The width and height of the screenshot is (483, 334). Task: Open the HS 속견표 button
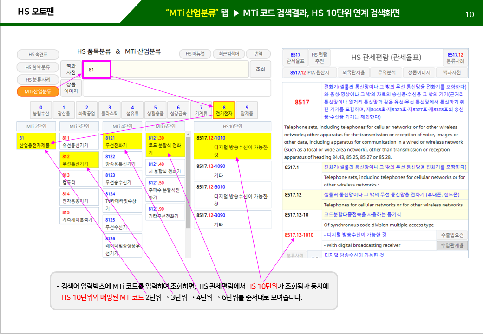pos(38,54)
